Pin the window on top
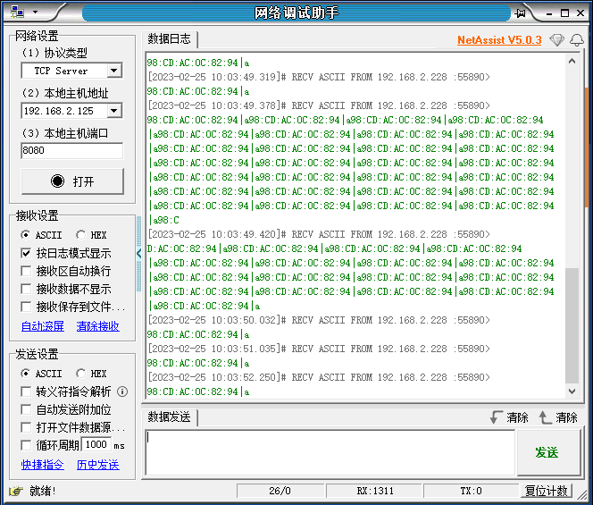 click(521, 13)
